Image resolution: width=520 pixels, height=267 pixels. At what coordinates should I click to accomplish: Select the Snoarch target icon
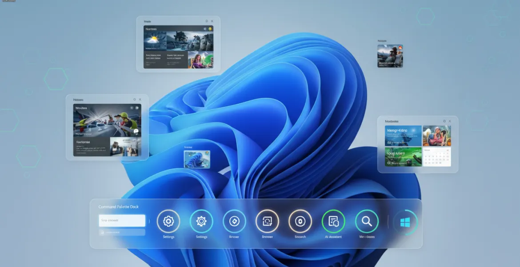pos(300,220)
